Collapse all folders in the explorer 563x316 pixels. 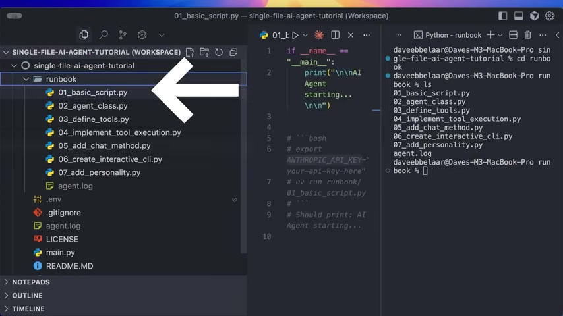(x=233, y=53)
